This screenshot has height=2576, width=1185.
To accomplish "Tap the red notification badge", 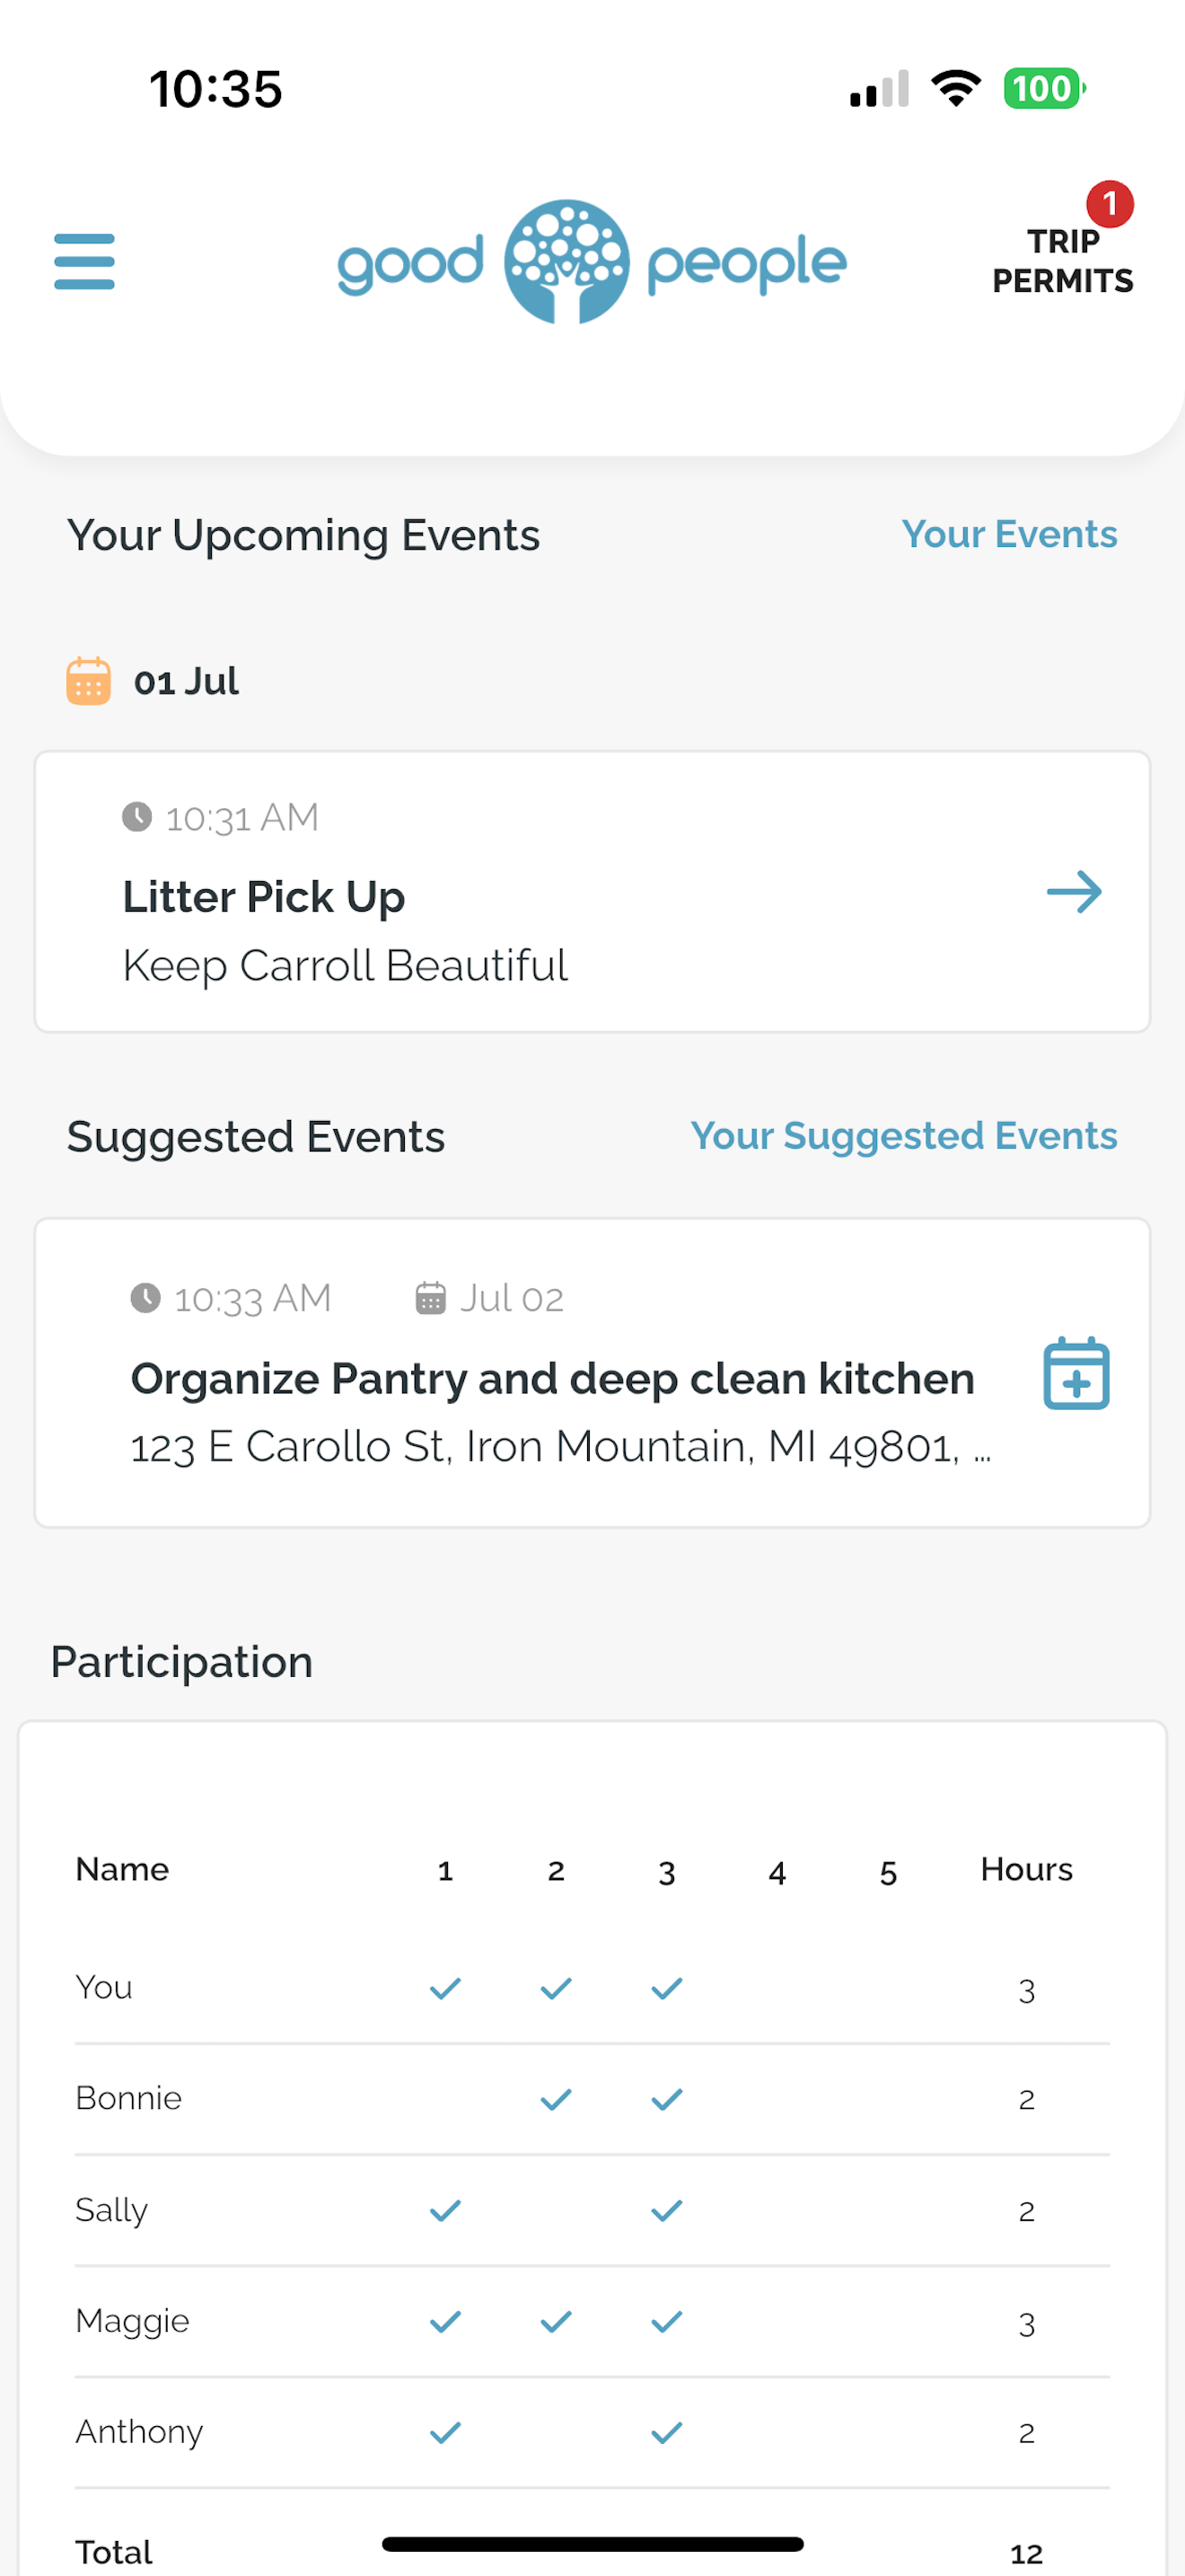I will point(1109,204).
